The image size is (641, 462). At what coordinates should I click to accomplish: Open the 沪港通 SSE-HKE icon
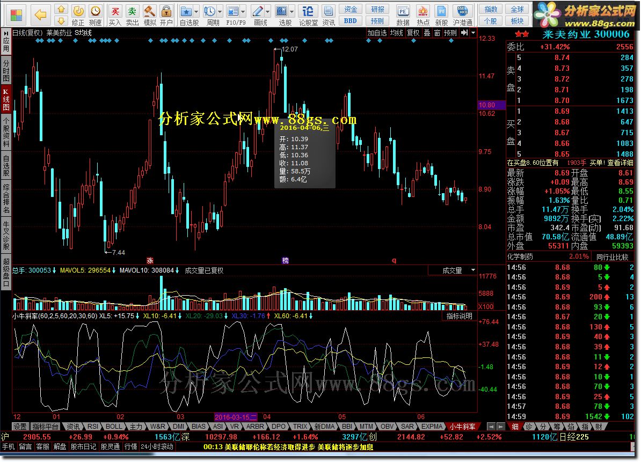coord(462,16)
